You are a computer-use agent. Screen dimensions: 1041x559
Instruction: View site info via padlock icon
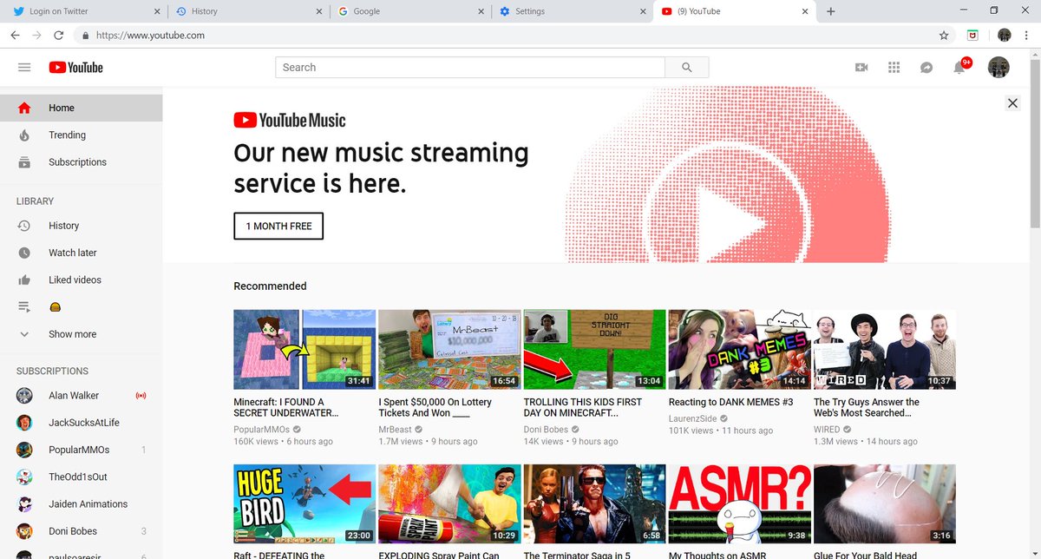coord(85,36)
